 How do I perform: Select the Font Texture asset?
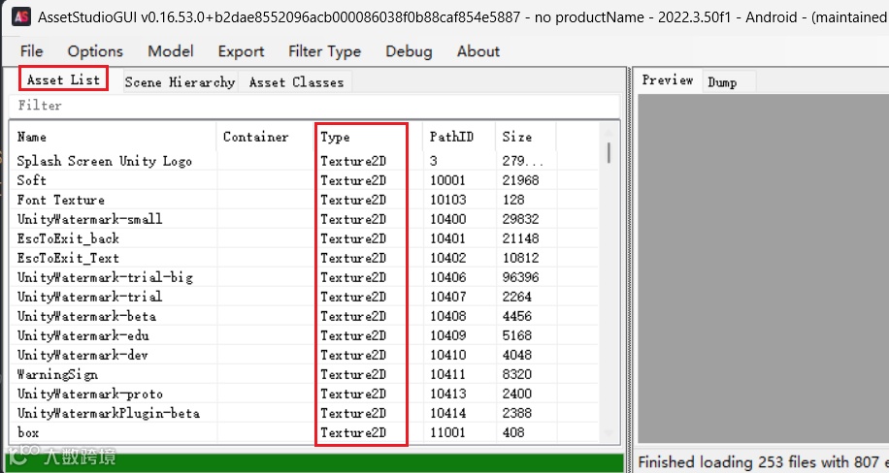(x=61, y=200)
